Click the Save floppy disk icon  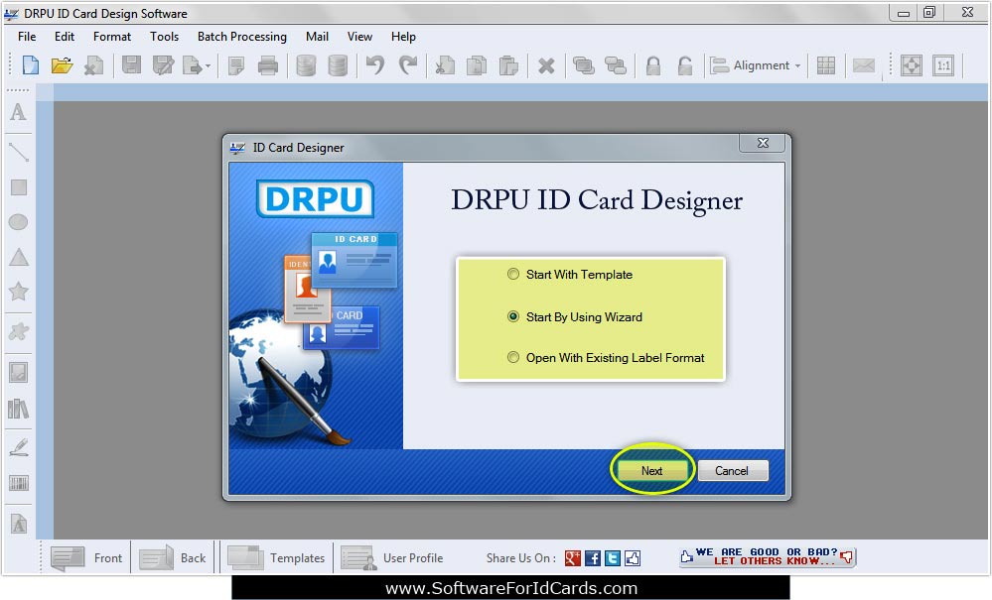pyautogui.click(x=131, y=65)
